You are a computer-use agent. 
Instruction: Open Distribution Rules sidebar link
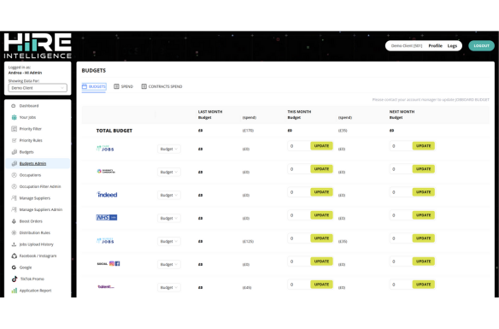click(35, 232)
